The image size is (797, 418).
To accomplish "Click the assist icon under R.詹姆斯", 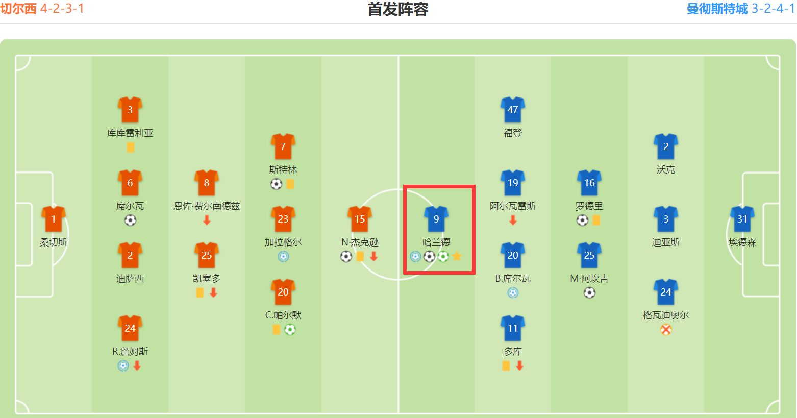I will [x=123, y=365].
